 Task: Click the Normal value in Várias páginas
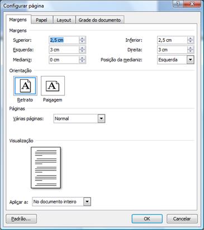(x=61, y=118)
